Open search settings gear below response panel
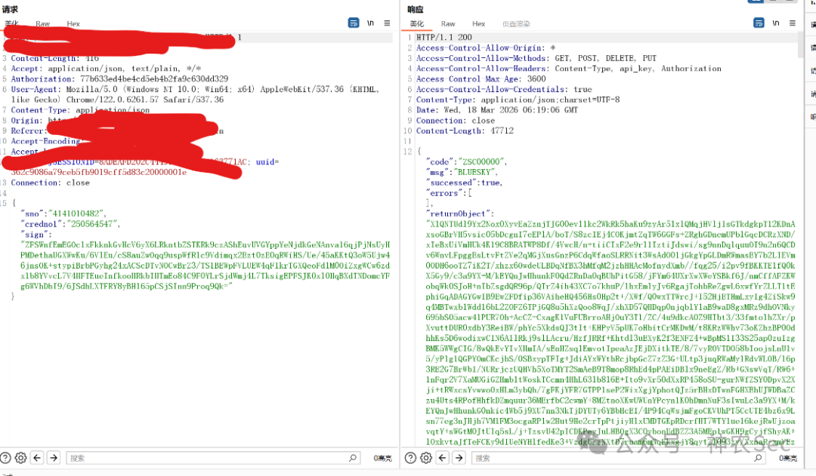 click(x=426, y=458)
